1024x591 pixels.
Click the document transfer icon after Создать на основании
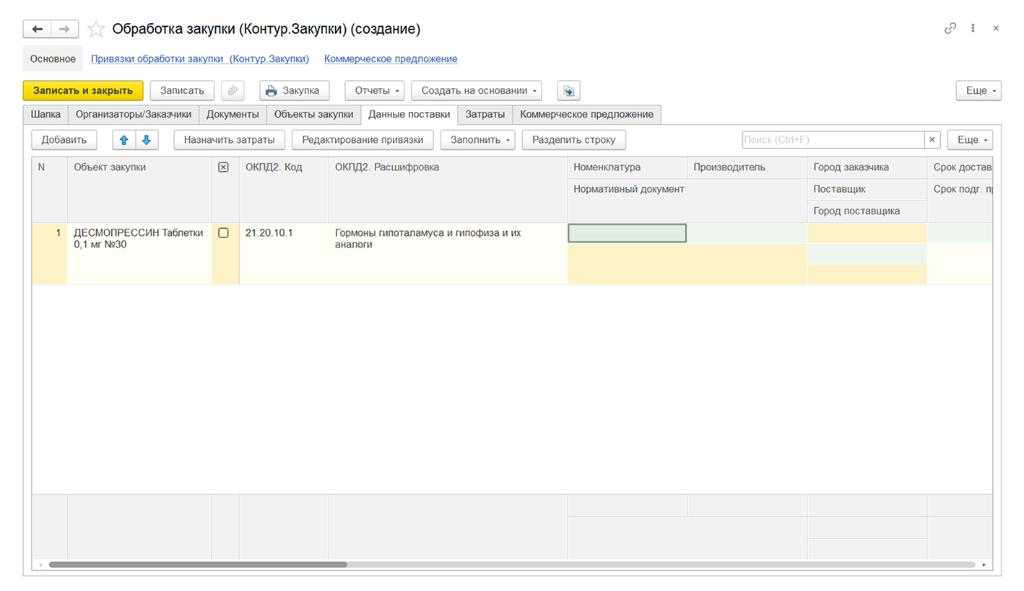tap(569, 91)
